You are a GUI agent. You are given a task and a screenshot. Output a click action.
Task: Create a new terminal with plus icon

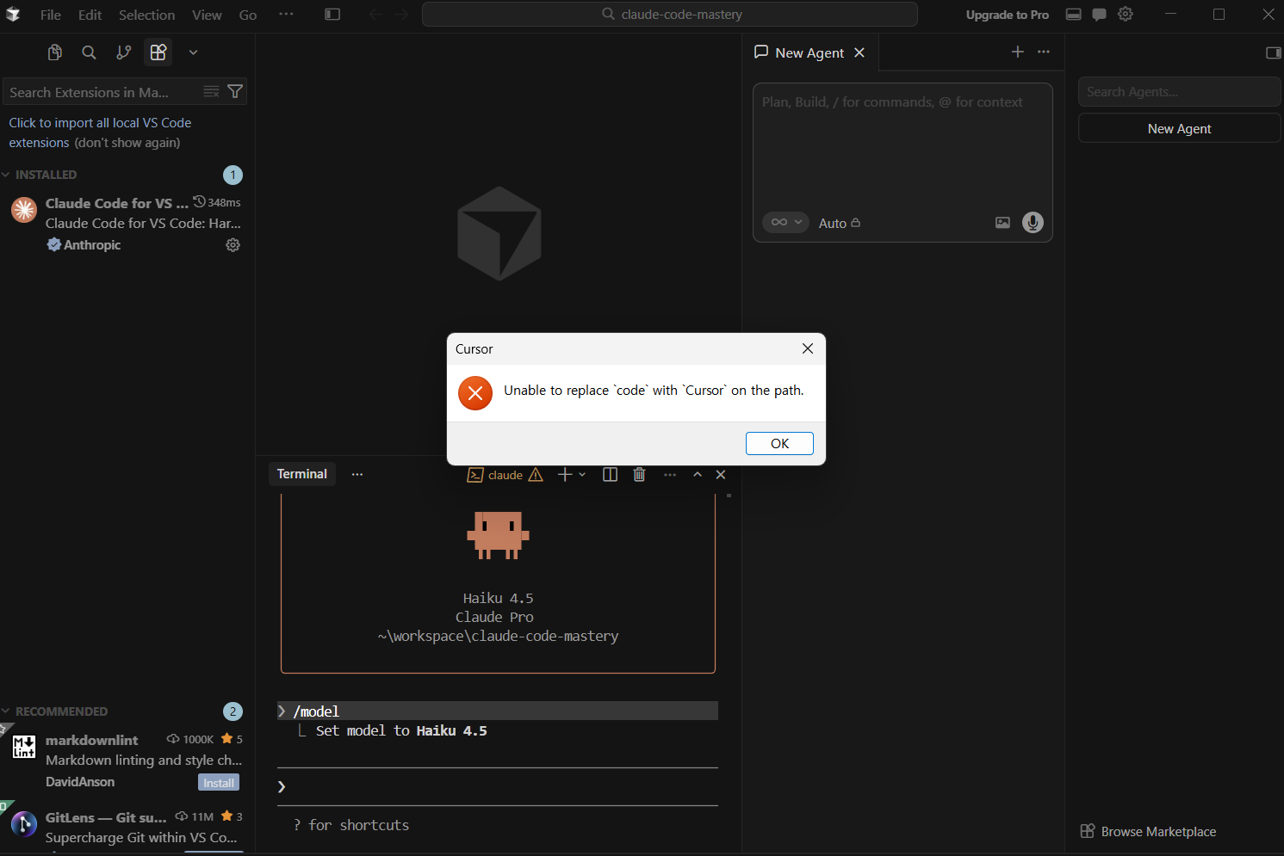pos(565,475)
